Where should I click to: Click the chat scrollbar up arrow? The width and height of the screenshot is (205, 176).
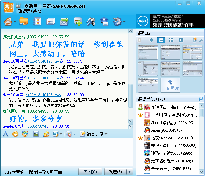coord(131,31)
